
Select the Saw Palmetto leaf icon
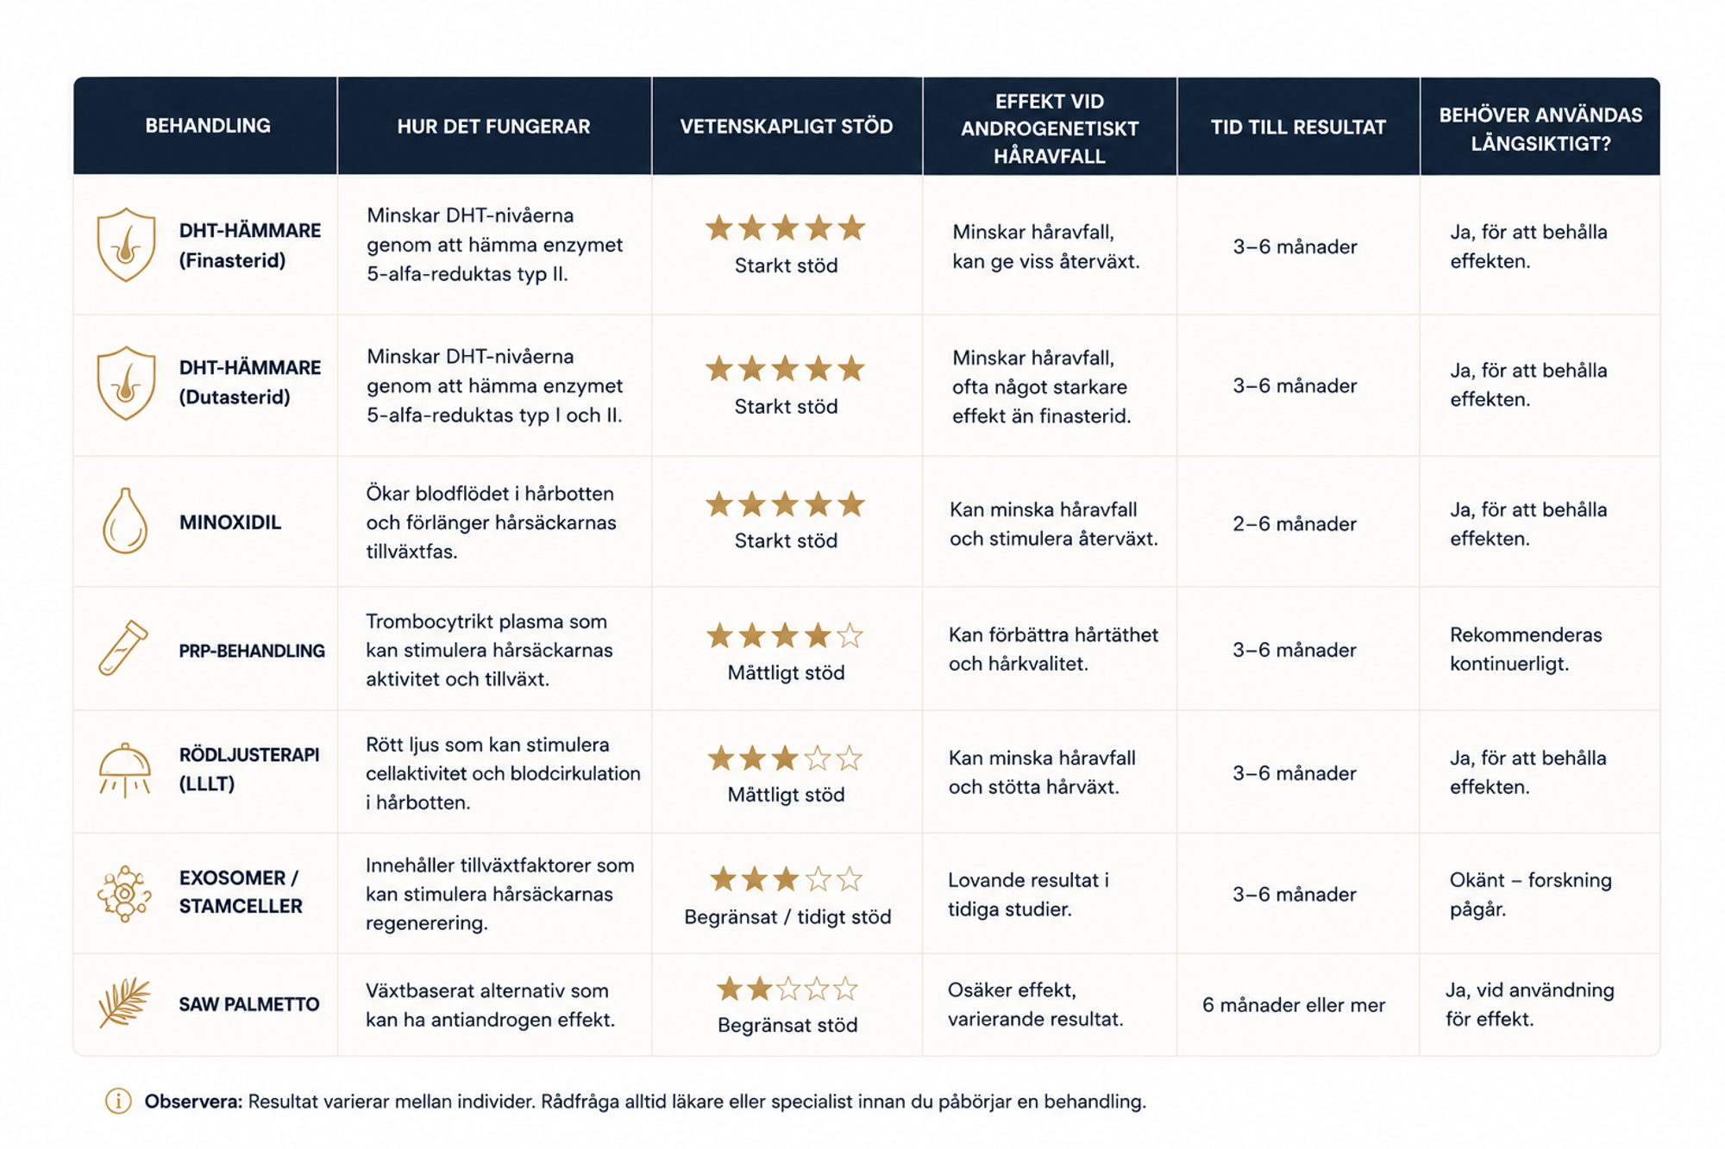(124, 1002)
